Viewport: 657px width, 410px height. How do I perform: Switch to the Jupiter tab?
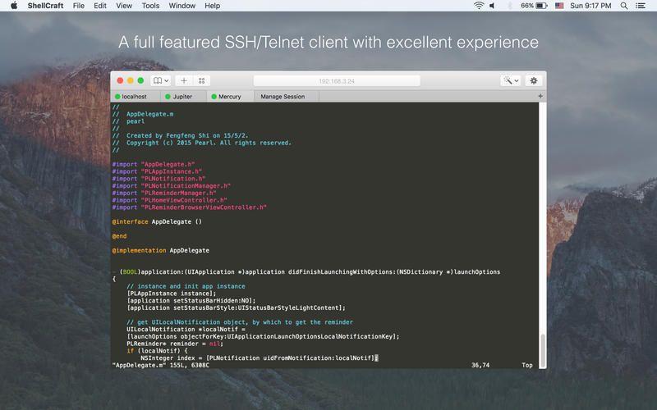click(x=183, y=97)
